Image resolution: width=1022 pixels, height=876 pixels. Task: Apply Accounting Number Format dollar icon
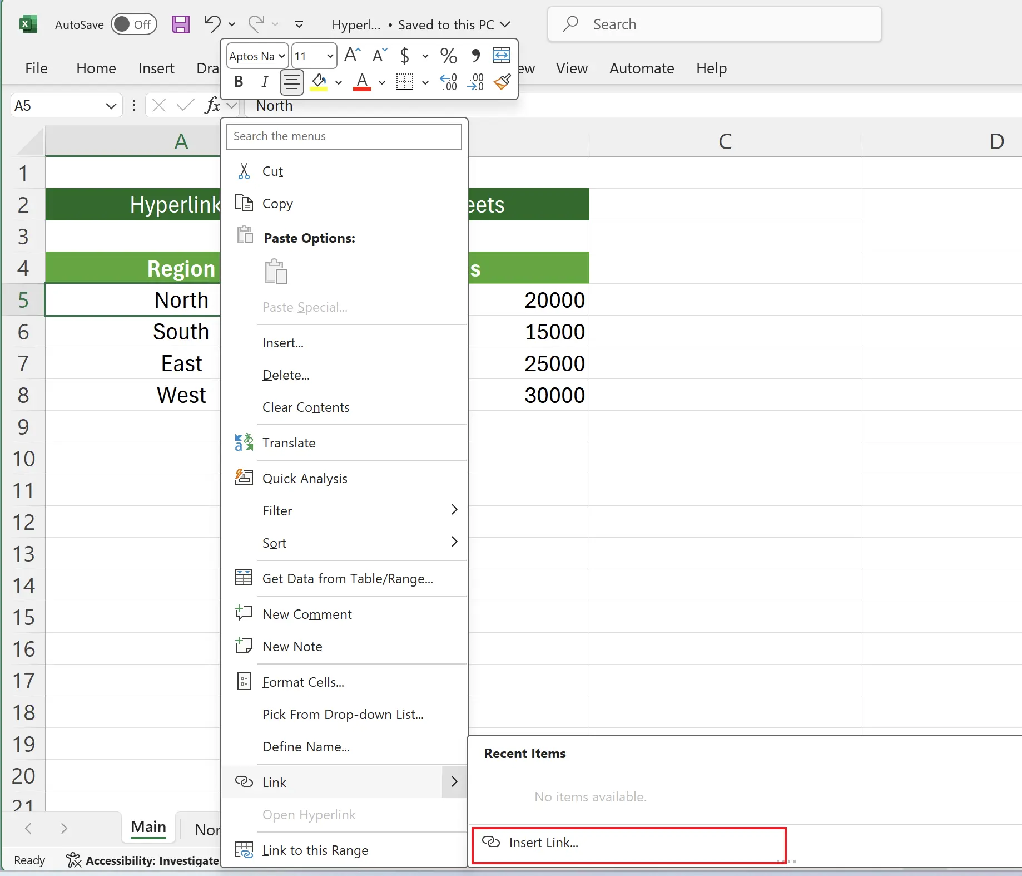tap(405, 56)
